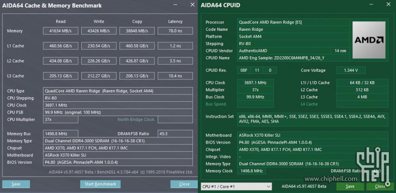Viewport: 396px width, 193px height.
Task: Select CPUID Rev. value 08F
Action: click(244, 70)
